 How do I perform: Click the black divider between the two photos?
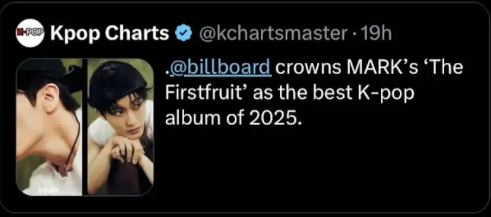tap(85, 127)
